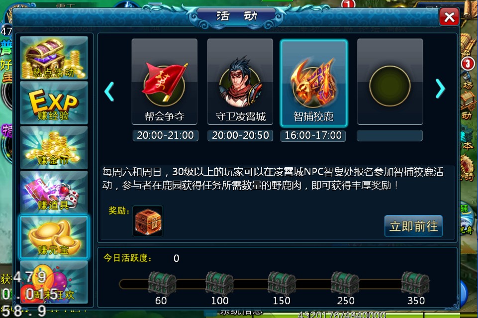This screenshot has width=478, height=318.
Task: Open the 热点活动 treasure chest category
Action: pos(54,58)
